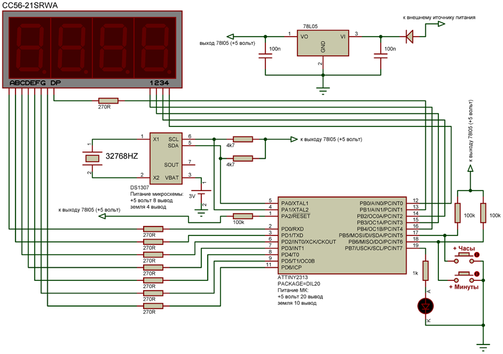Select the external power source arrow terminal
Screen dimensions: 503x354
(x=441, y=24)
